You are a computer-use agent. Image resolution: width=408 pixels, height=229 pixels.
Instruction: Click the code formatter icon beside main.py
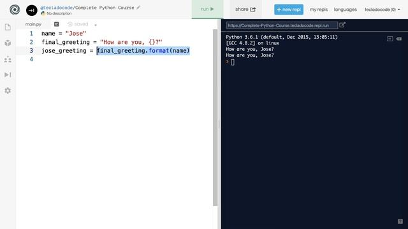[57, 24]
